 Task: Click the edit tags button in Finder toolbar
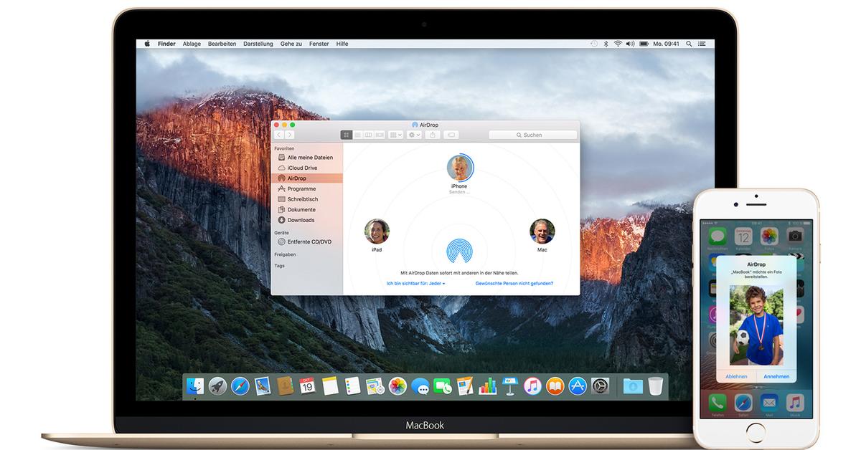[451, 135]
